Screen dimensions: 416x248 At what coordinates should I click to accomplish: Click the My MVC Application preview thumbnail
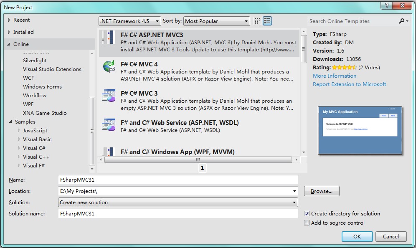click(360, 130)
